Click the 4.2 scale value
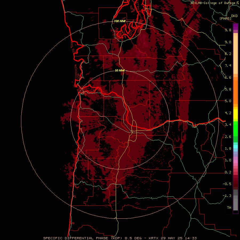 pos(228,113)
